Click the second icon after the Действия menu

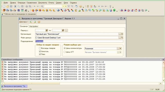click(35, 22)
